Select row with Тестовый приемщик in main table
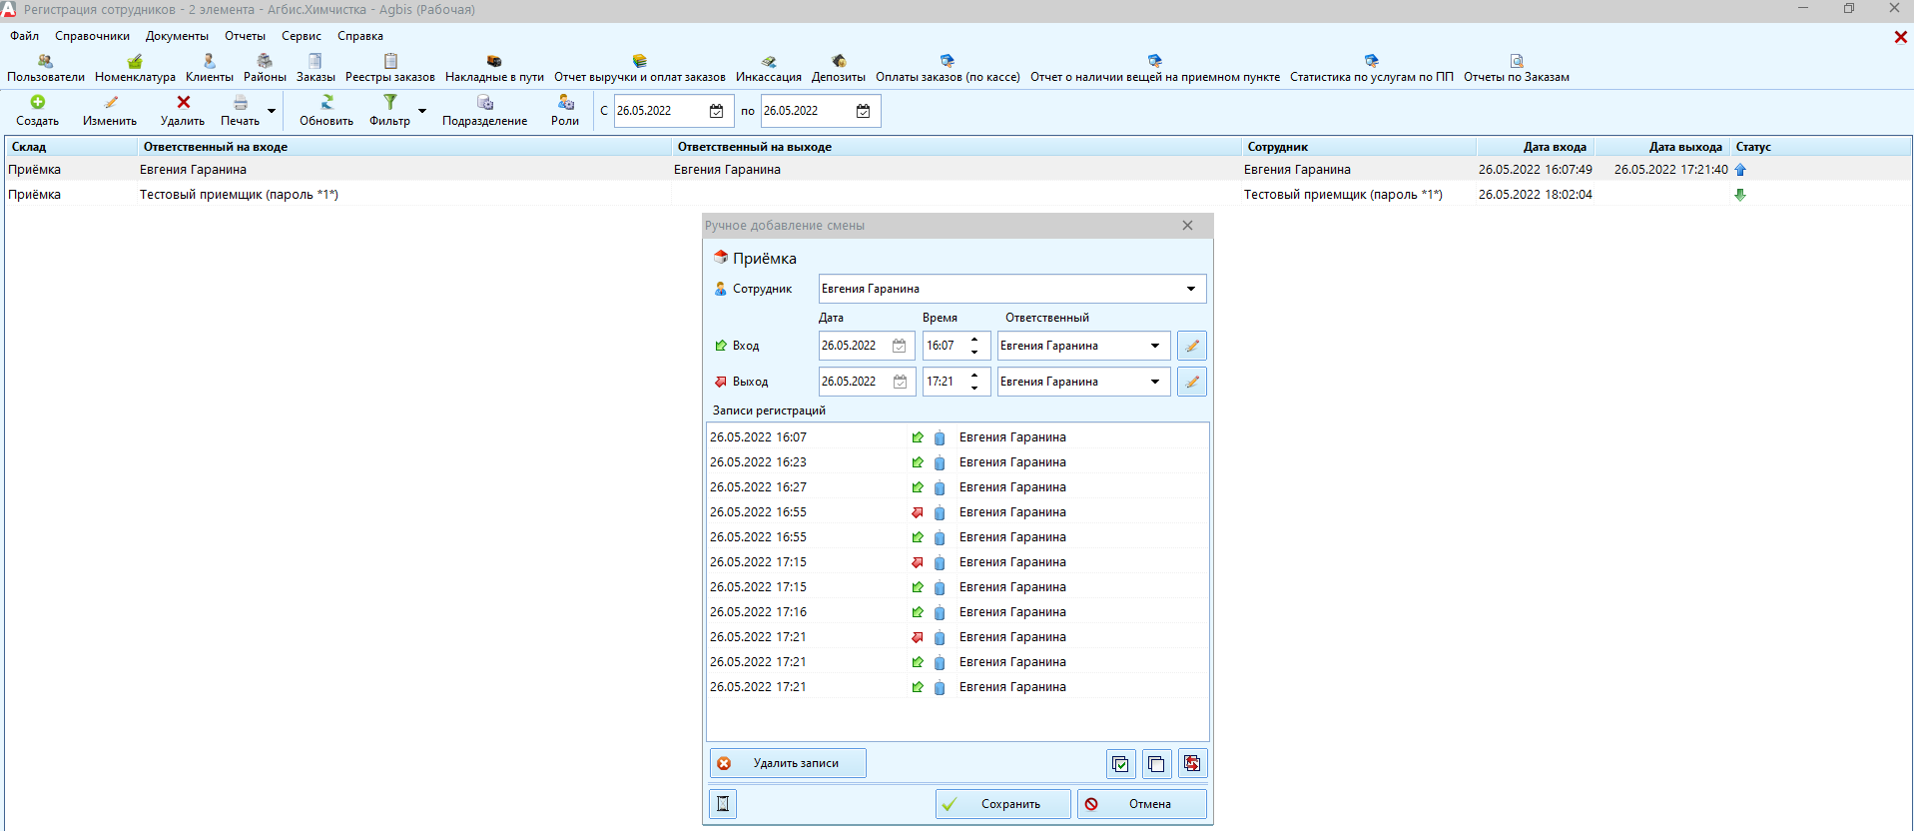Image resolution: width=1914 pixels, height=831 pixels. pos(957,195)
